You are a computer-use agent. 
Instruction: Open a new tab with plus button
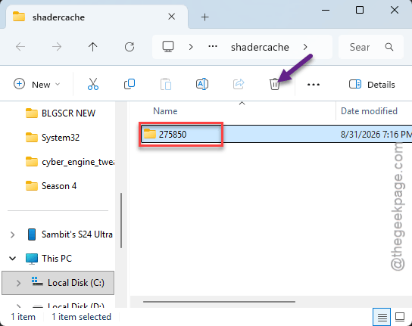point(204,17)
